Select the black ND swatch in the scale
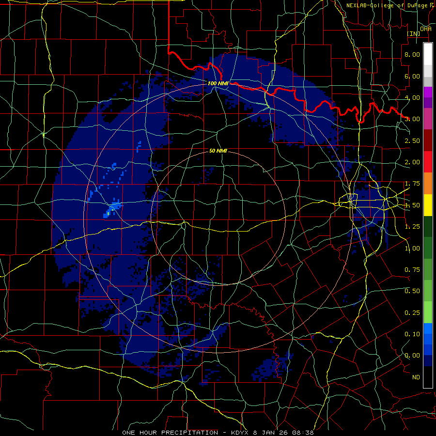The width and height of the screenshot is (436, 436). click(428, 377)
